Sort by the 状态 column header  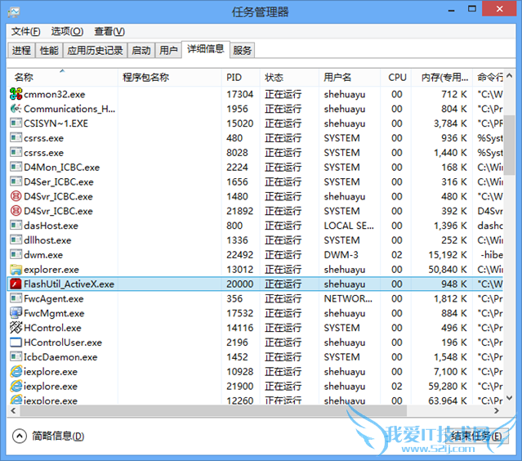pyautogui.click(x=289, y=78)
